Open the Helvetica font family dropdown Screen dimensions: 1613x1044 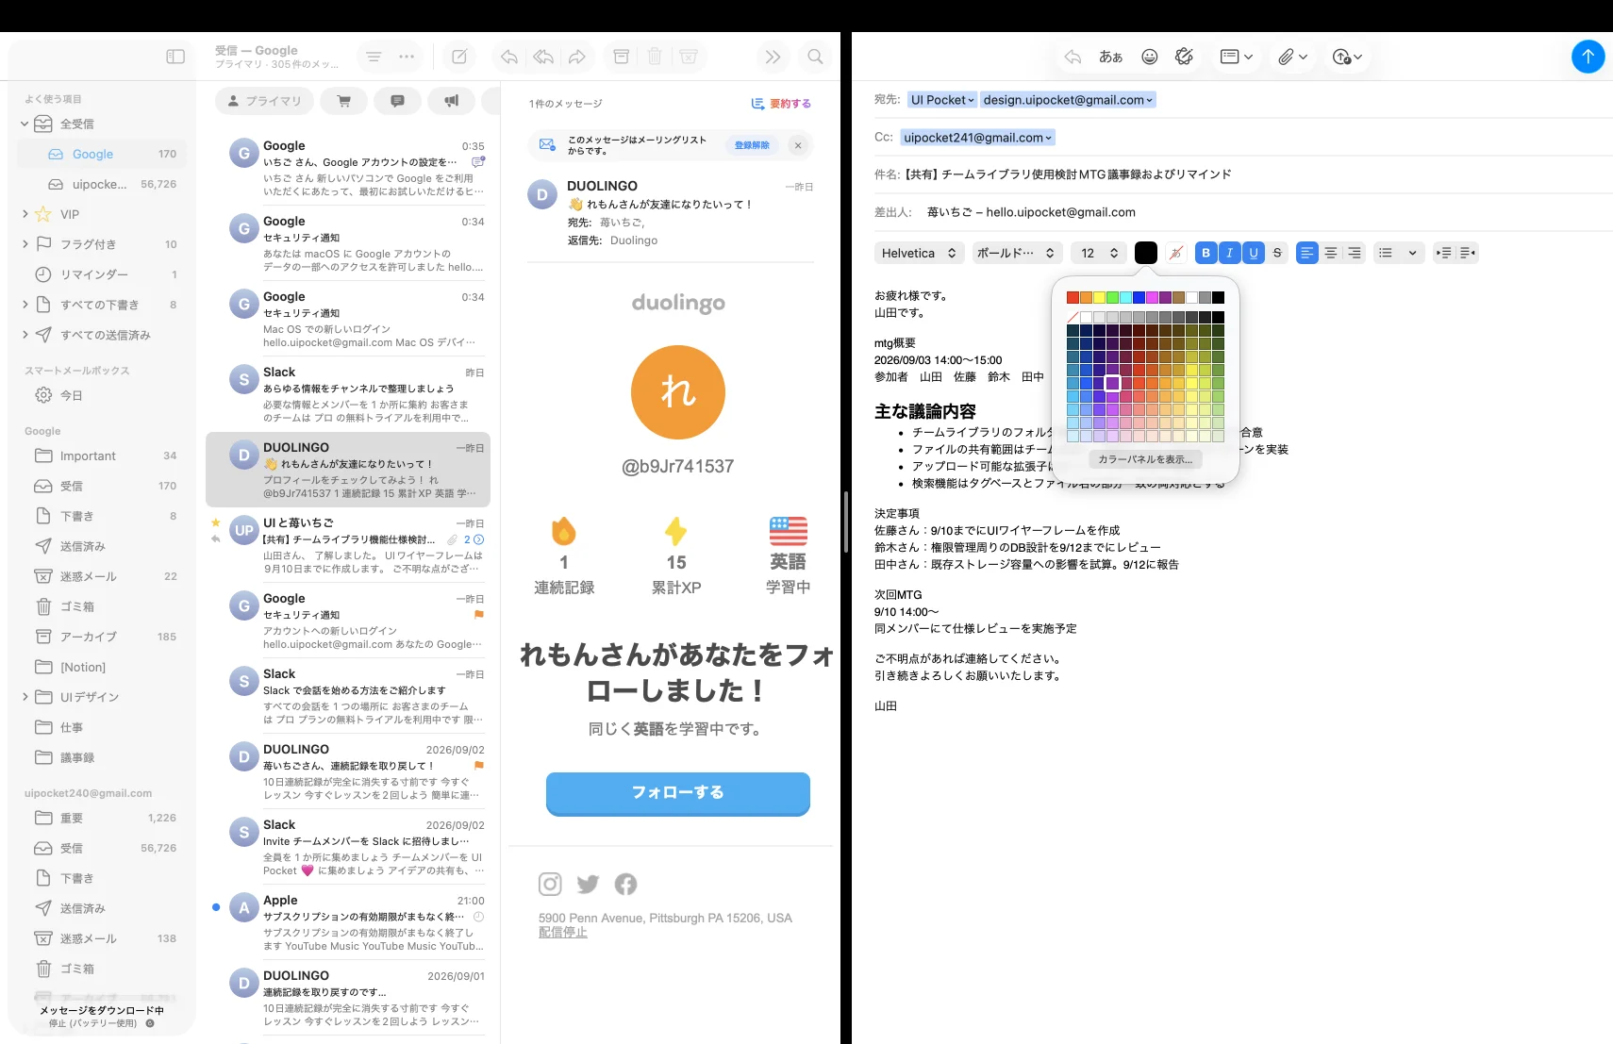point(919,253)
